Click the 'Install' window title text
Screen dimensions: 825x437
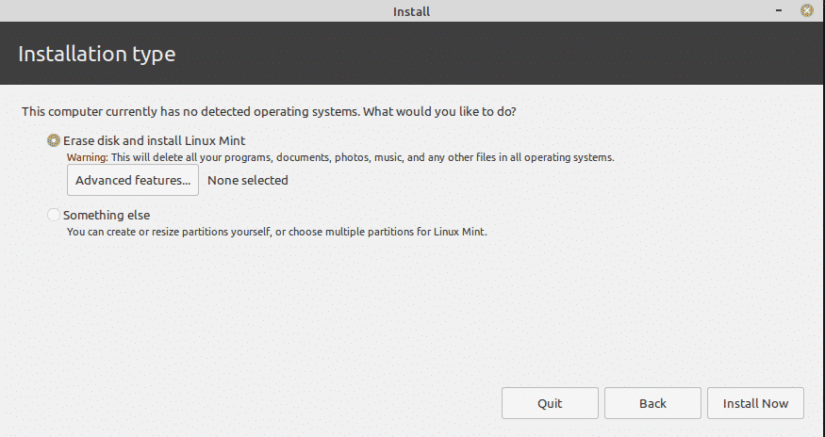click(411, 11)
